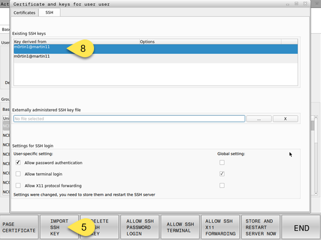Click ALLOW SSH X11 FORWARDING soft key
This screenshot has height=240, width=321.
point(220,227)
